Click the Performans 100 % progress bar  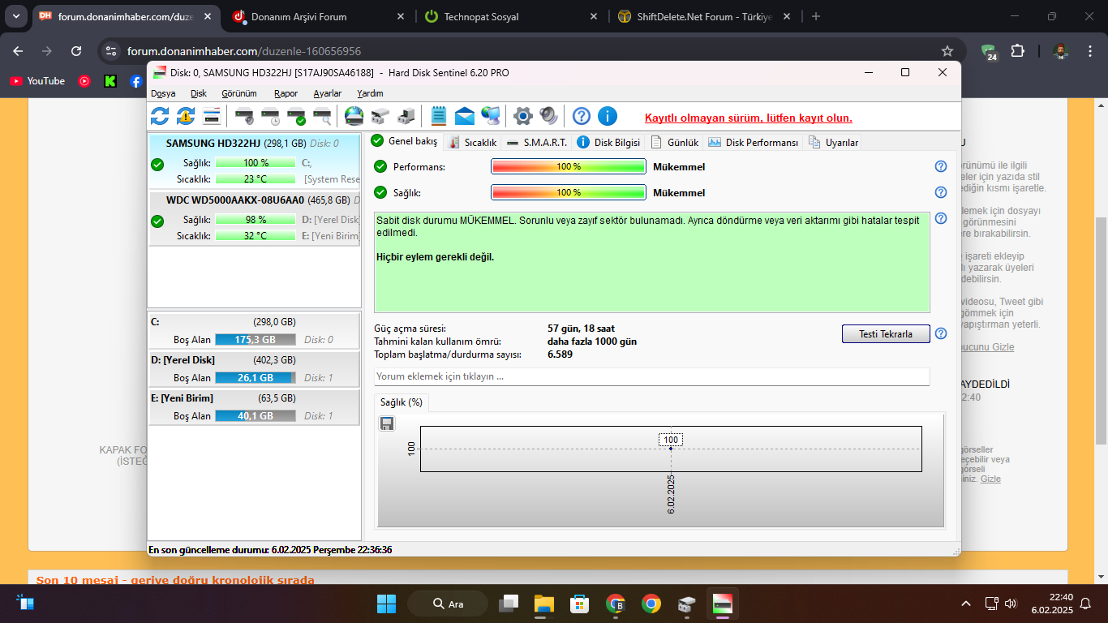[x=569, y=166]
